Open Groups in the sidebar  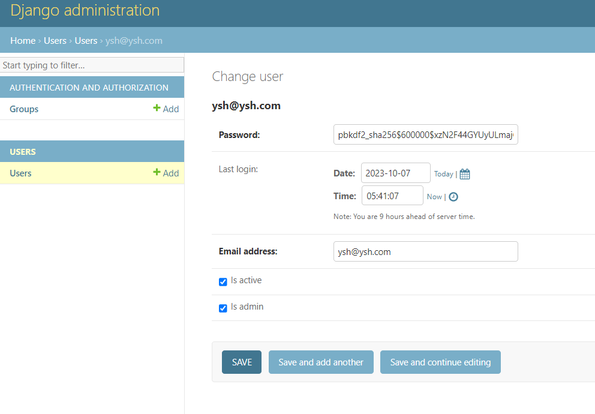[x=24, y=109]
